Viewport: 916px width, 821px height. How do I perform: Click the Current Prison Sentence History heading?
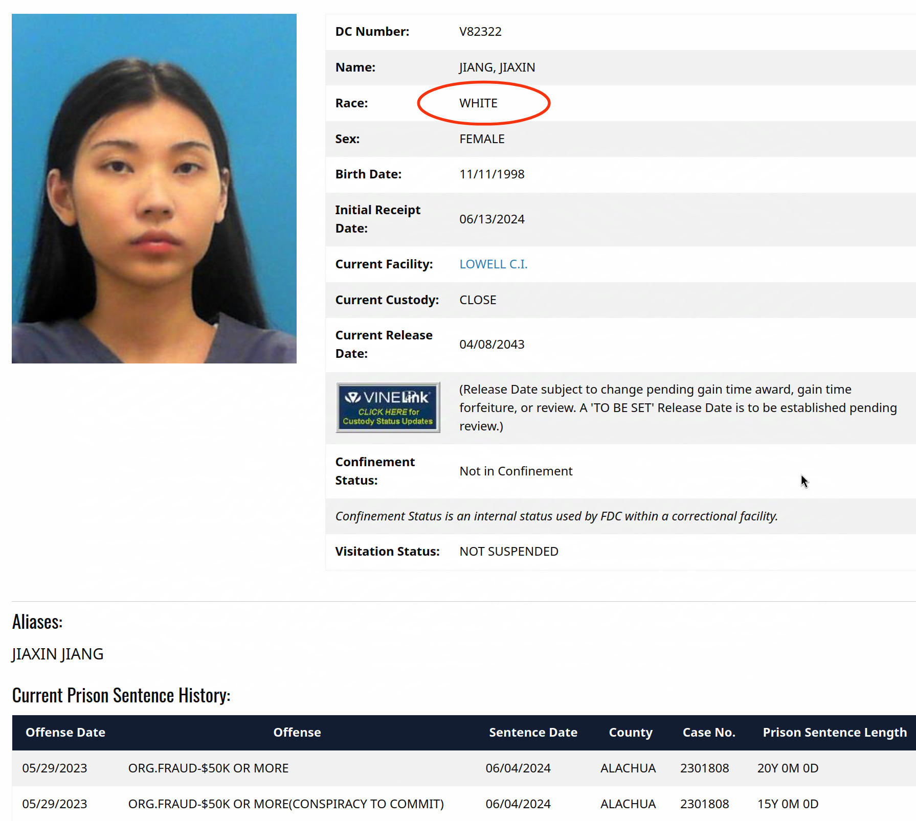point(121,696)
